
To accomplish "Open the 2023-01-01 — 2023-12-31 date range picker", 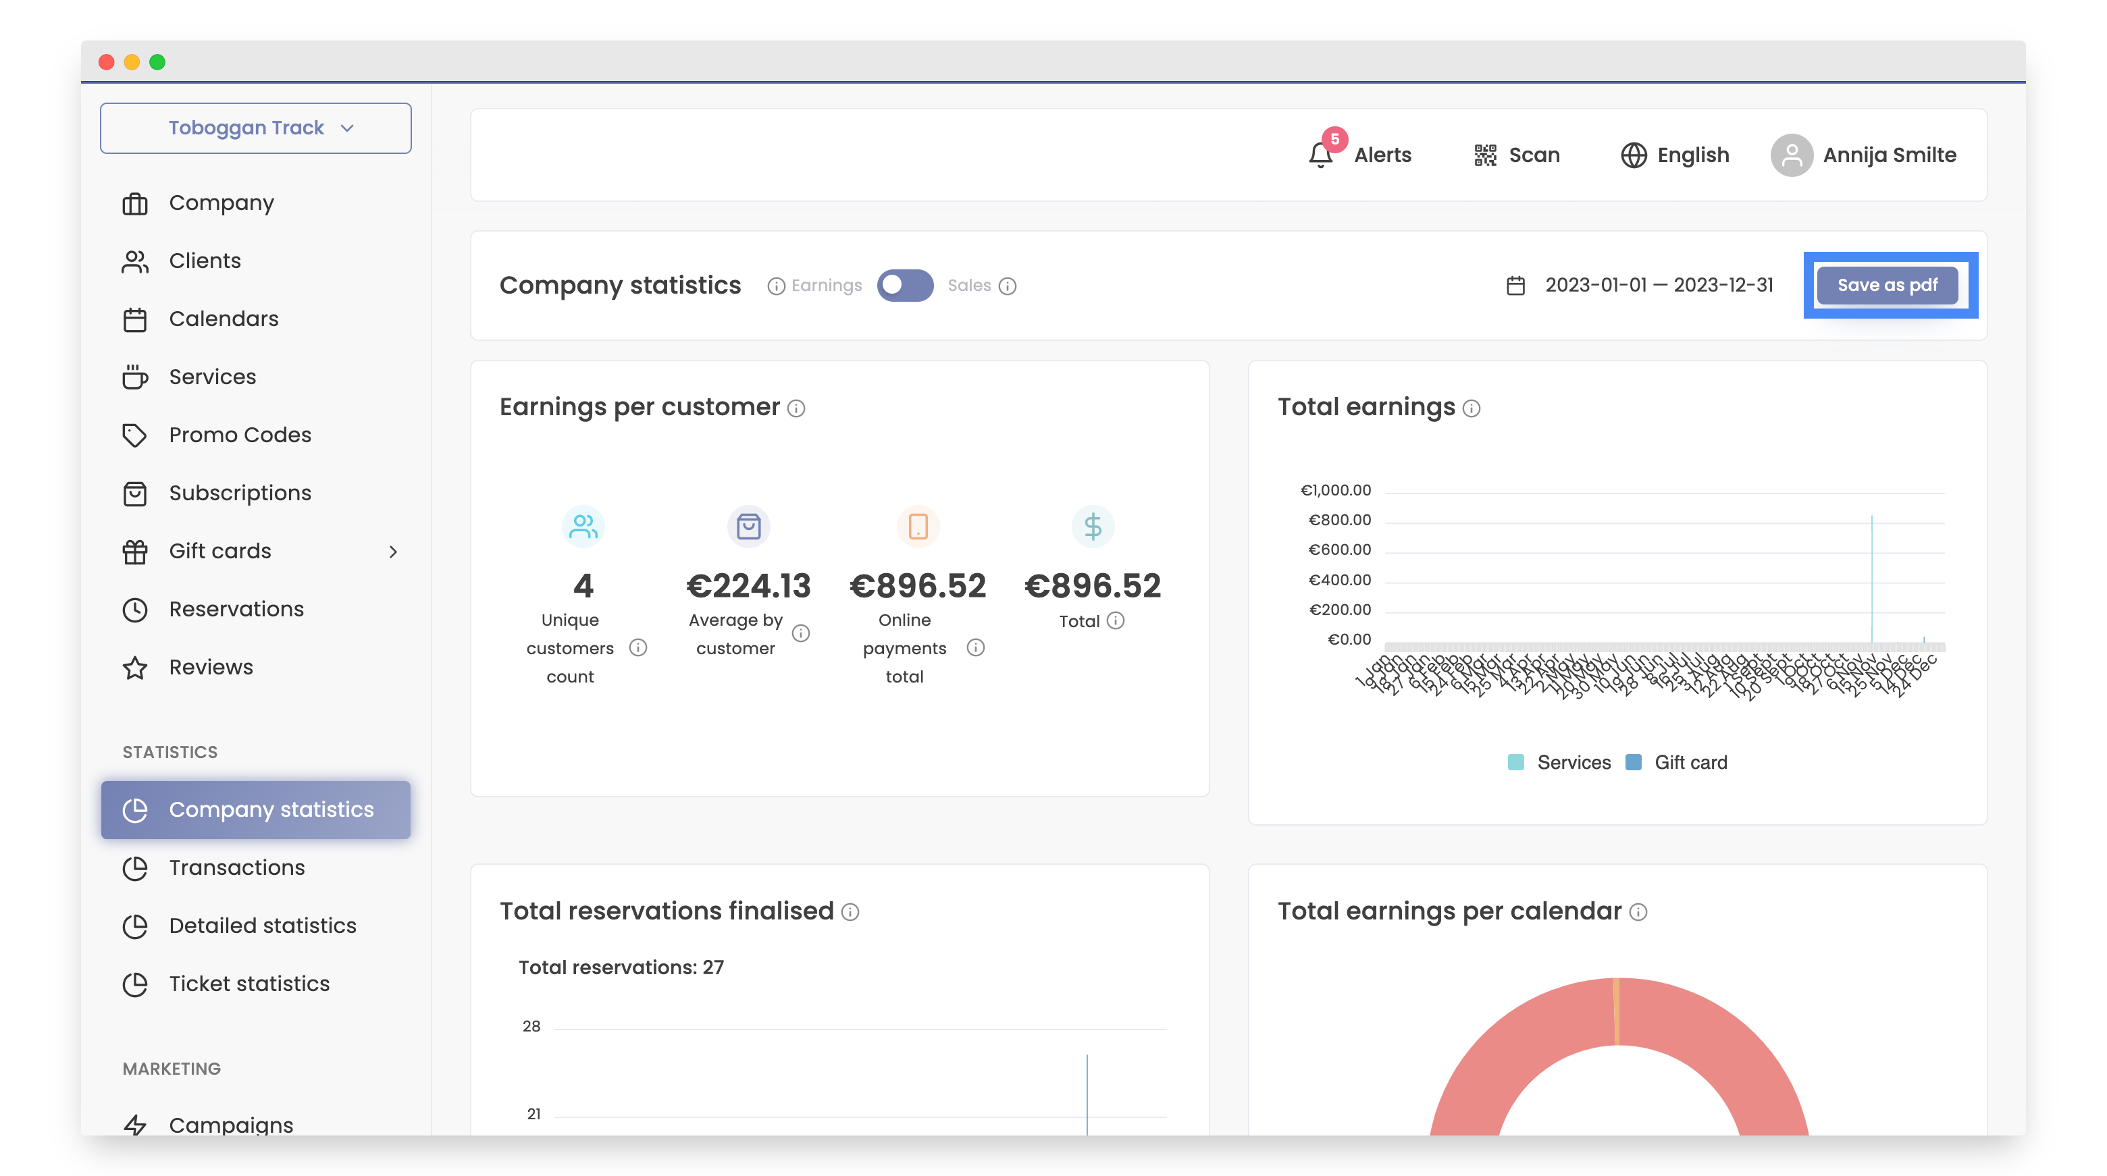I will click(1658, 286).
